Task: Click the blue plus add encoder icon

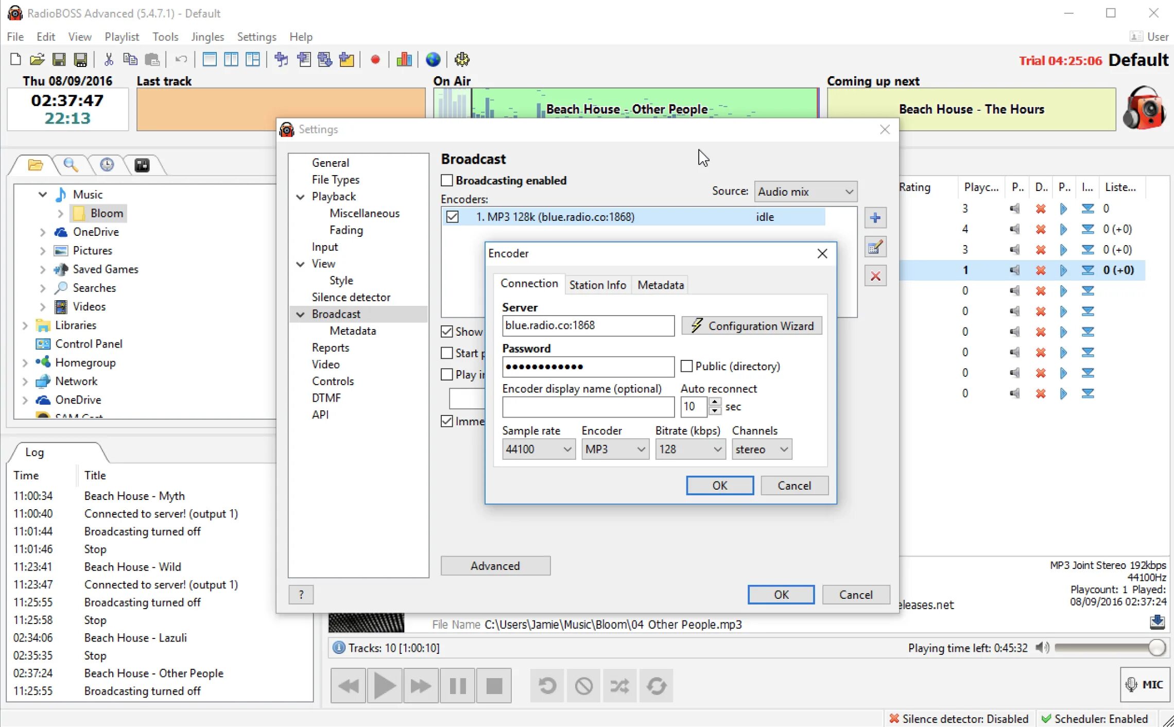Action: tap(875, 218)
